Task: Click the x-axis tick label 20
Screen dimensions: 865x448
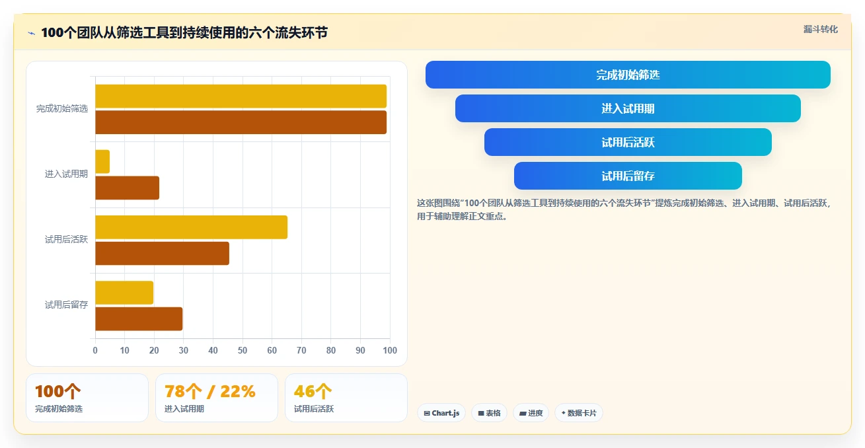Action: click(154, 350)
